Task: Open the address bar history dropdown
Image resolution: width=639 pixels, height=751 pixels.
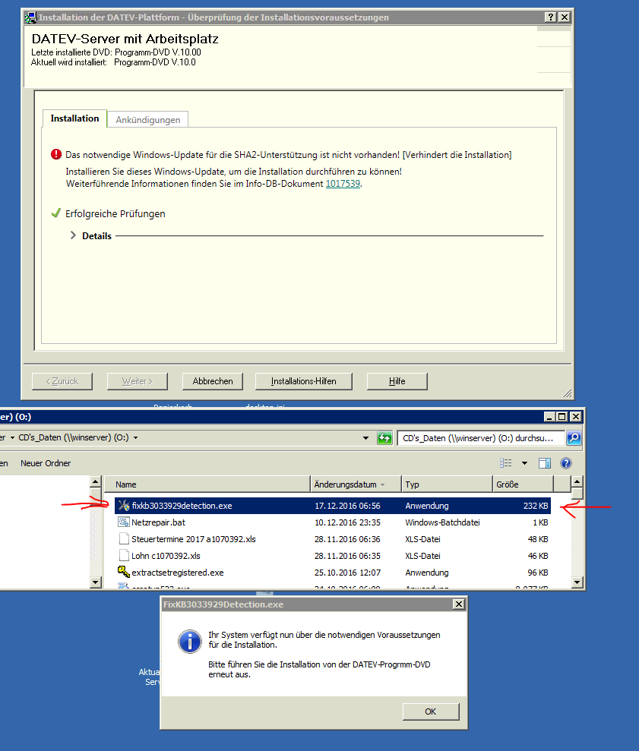Action: [369, 438]
